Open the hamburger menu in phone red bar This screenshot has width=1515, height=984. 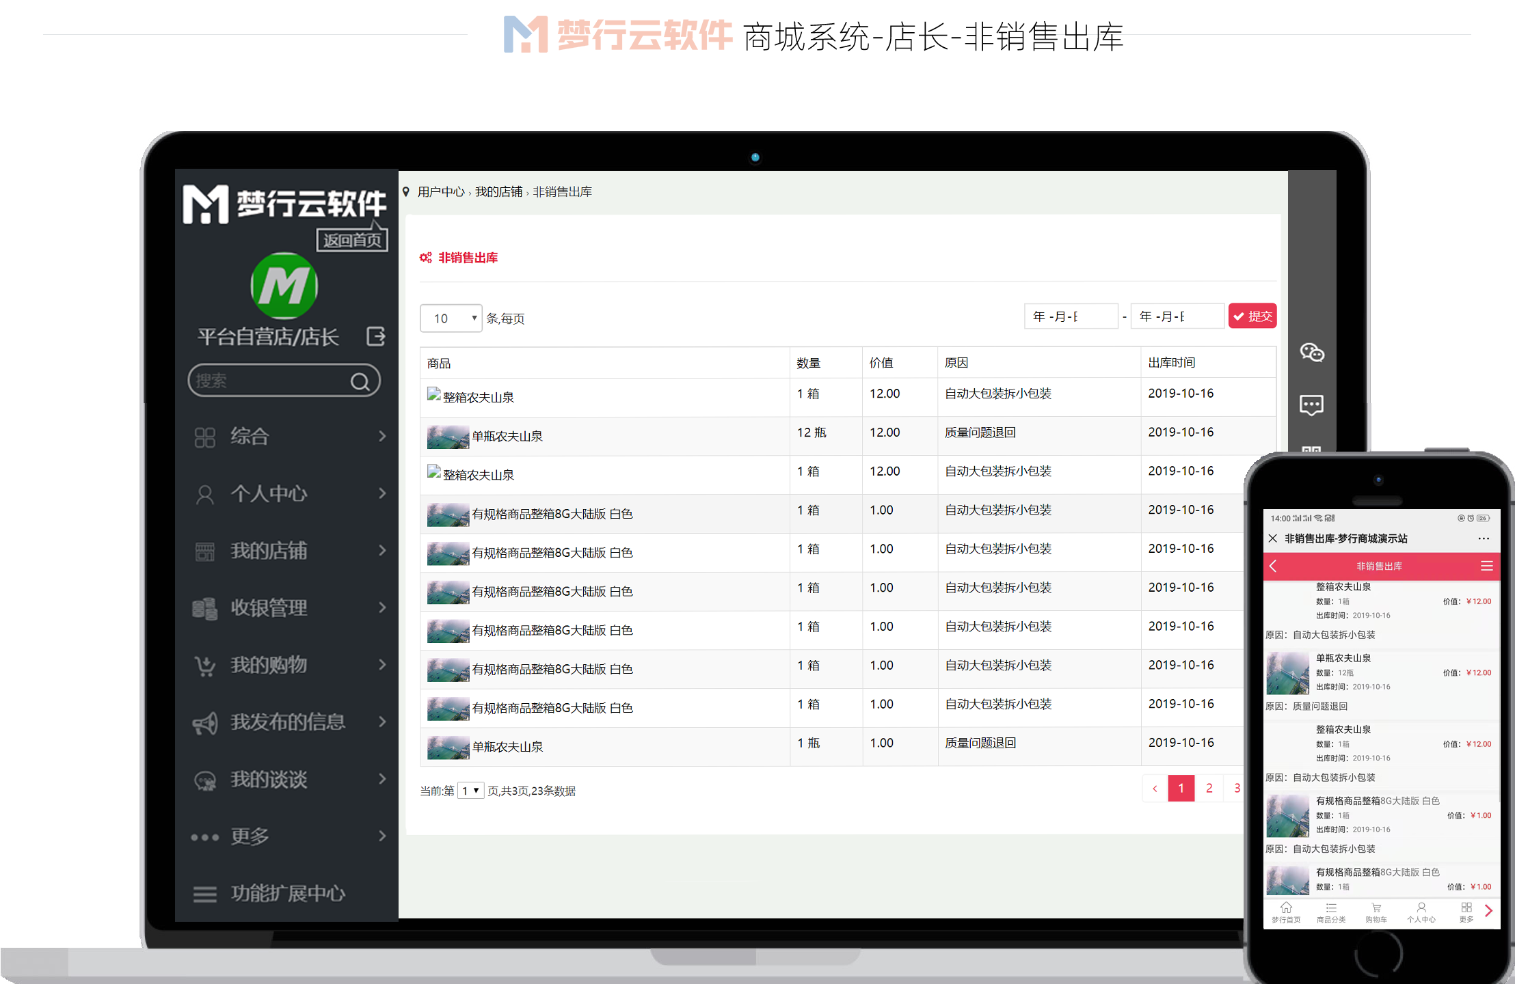(1486, 566)
